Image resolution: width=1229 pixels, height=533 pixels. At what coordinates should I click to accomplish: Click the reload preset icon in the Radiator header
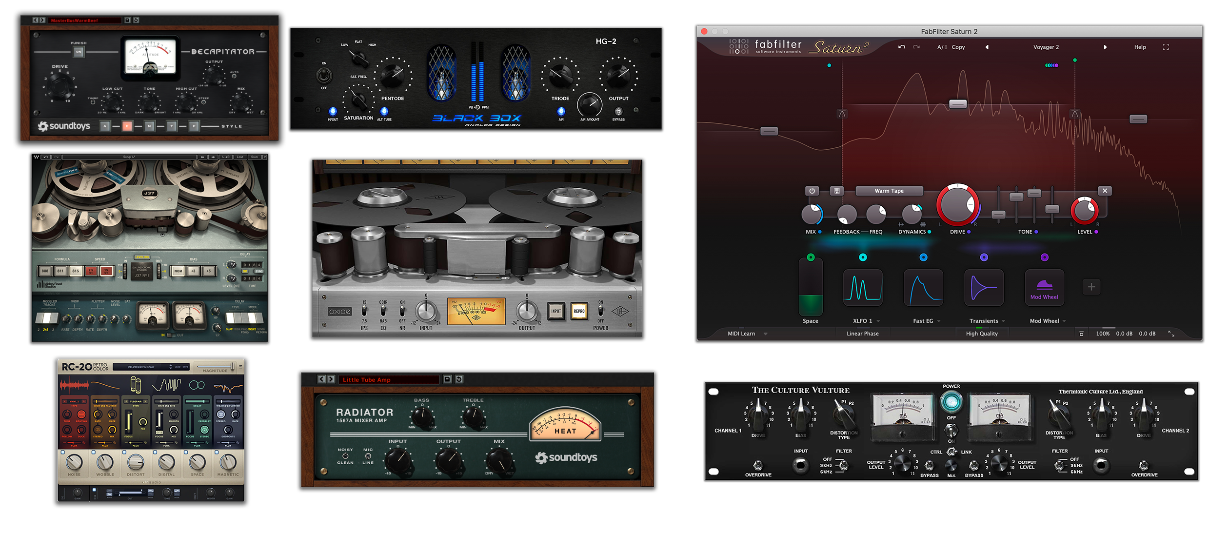point(459,379)
